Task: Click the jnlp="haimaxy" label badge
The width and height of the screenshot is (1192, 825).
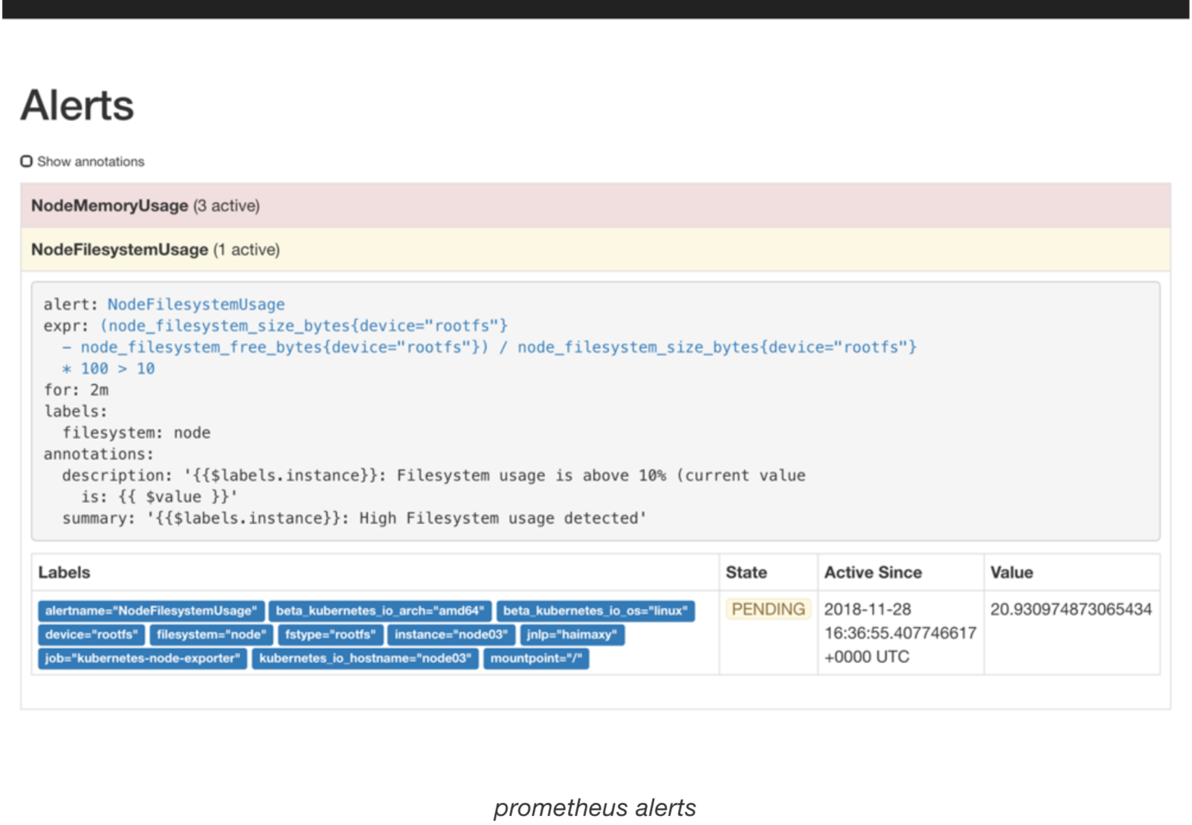Action: point(571,634)
